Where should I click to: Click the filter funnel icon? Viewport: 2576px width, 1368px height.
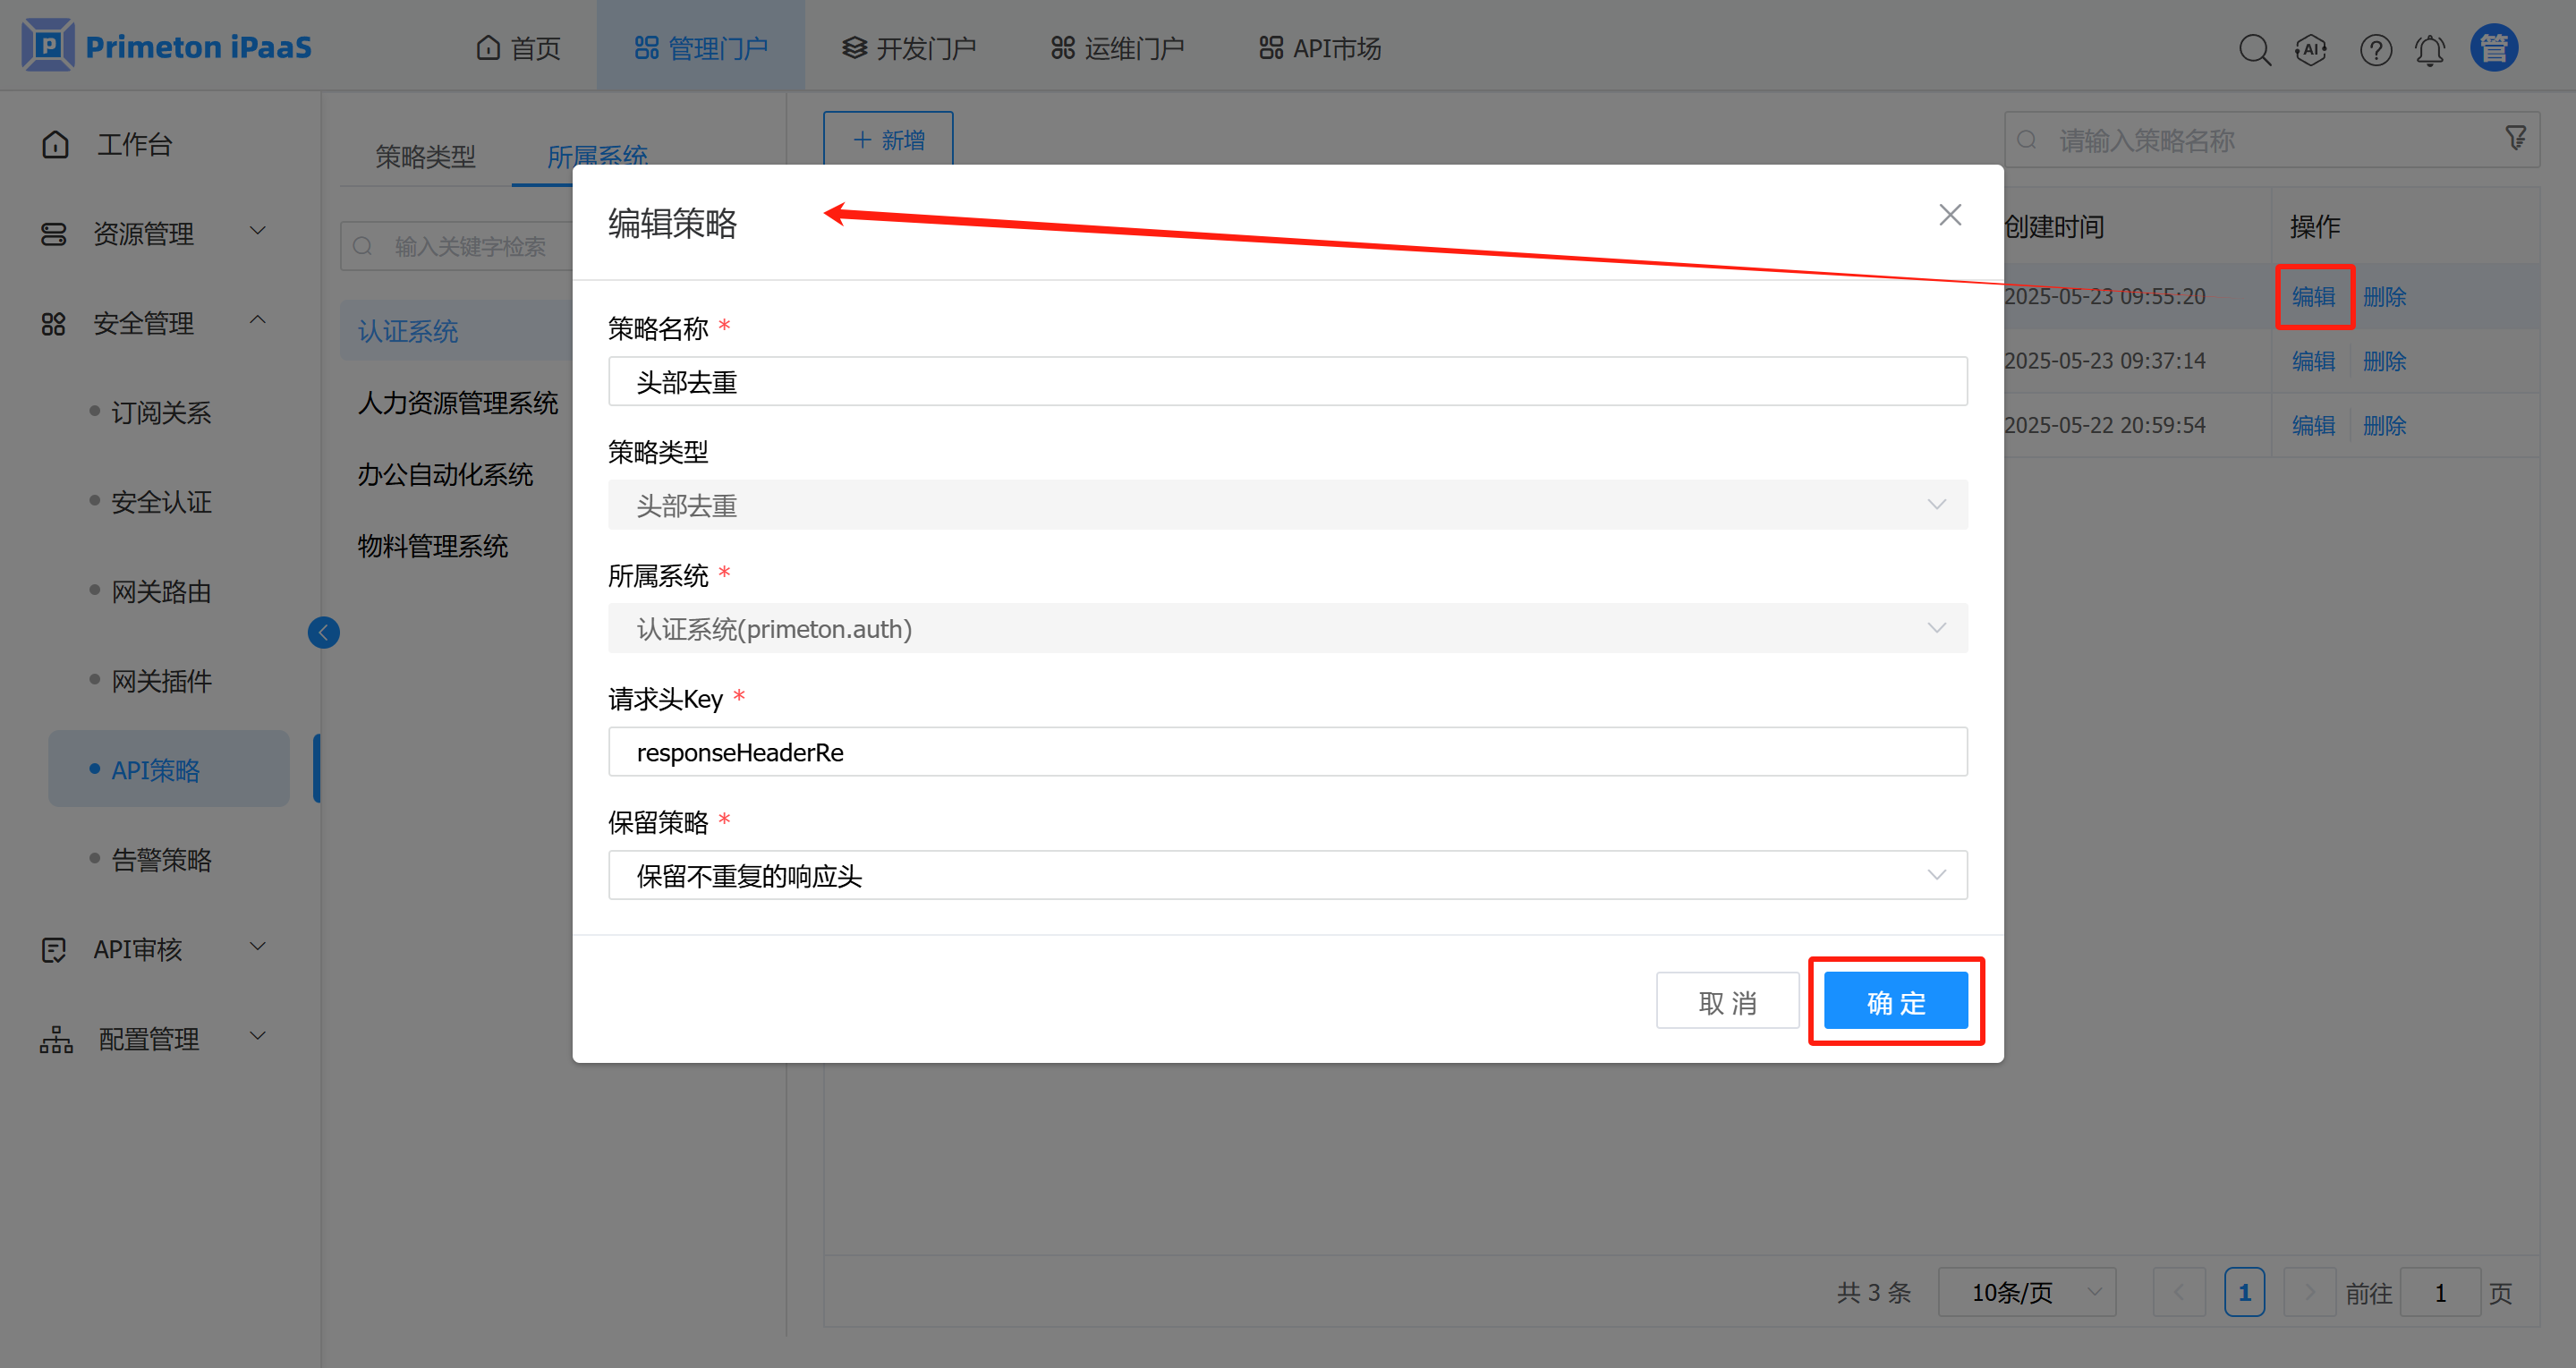click(2516, 138)
